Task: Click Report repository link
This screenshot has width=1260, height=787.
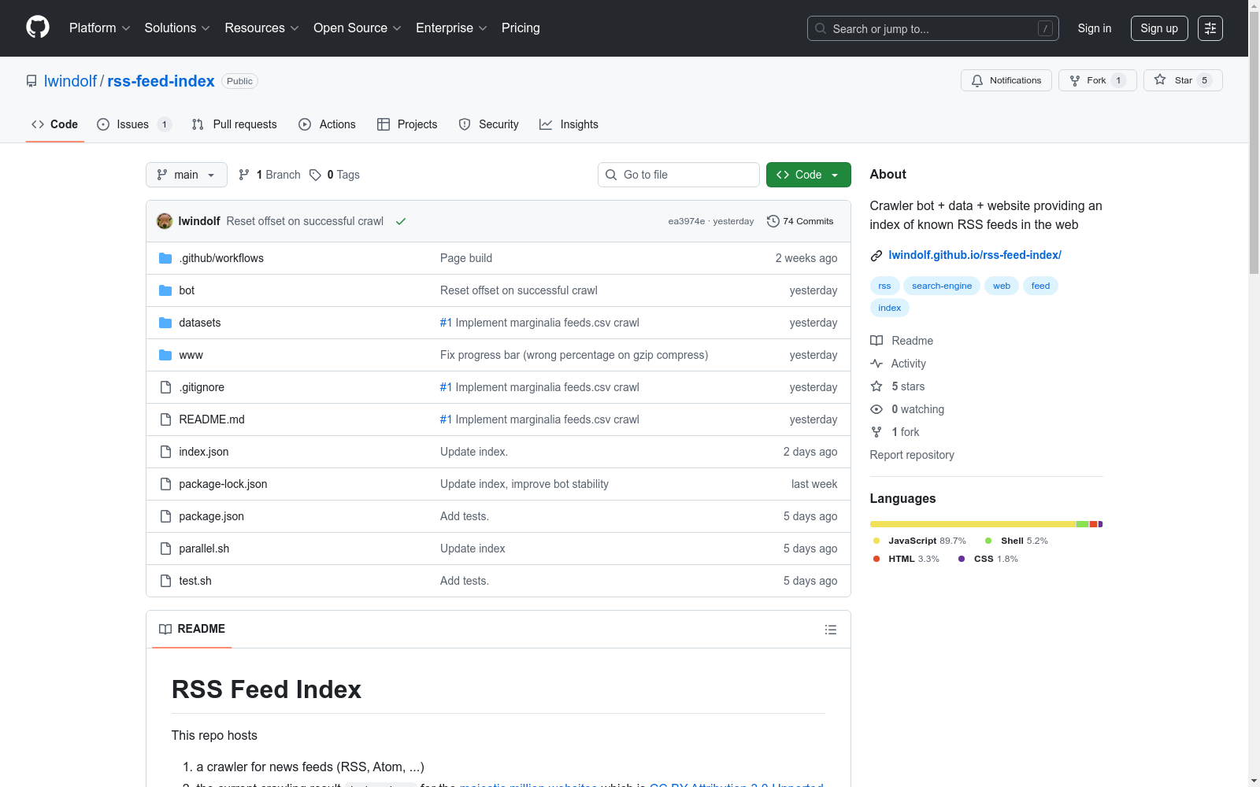Action: 912,455
